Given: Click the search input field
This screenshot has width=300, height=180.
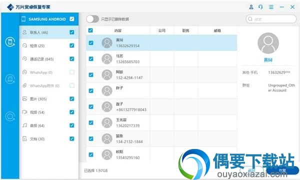Looking at the screenshot, I should (x=271, y=19).
